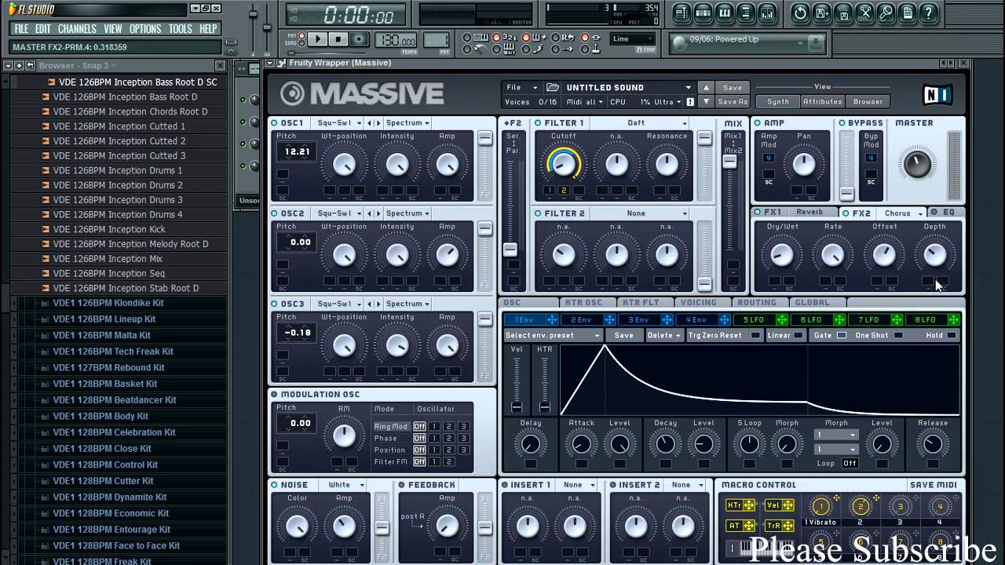Click the KTr macro crosshair handle
This screenshot has height=565, width=1005.
tap(749, 505)
